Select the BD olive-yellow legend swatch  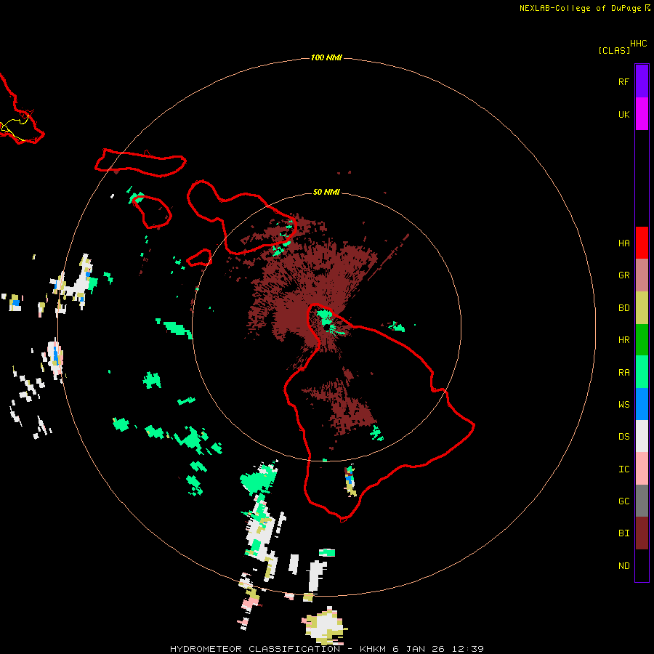[642, 308]
